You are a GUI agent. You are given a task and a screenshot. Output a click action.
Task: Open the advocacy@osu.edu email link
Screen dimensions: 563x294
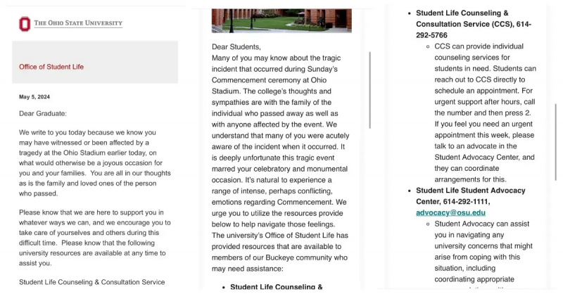click(450, 212)
